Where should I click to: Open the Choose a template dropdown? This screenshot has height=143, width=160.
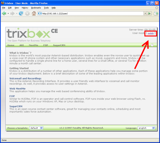click(x=36, y=128)
